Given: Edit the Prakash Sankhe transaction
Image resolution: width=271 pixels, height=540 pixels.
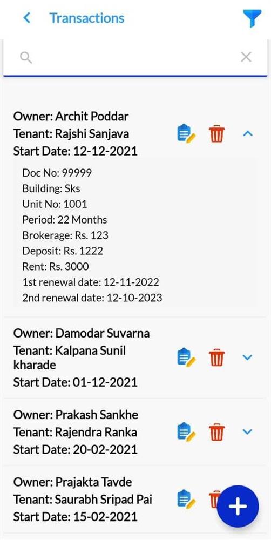Looking at the screenshot, I should (x=186, y=431).
